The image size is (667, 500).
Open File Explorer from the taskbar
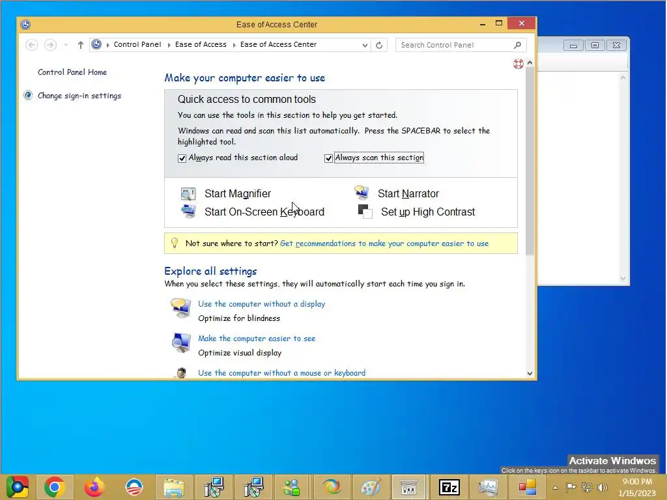point(174,487)
